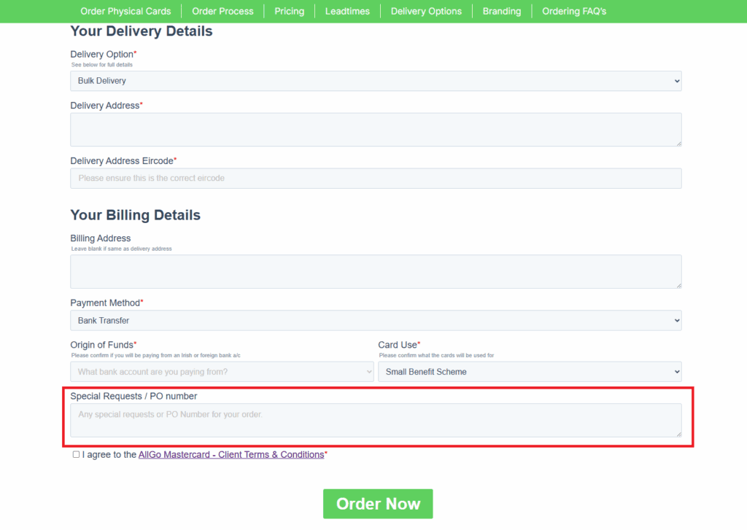
Task: Select Delivery Options from the menu
Action: point(426,11)
